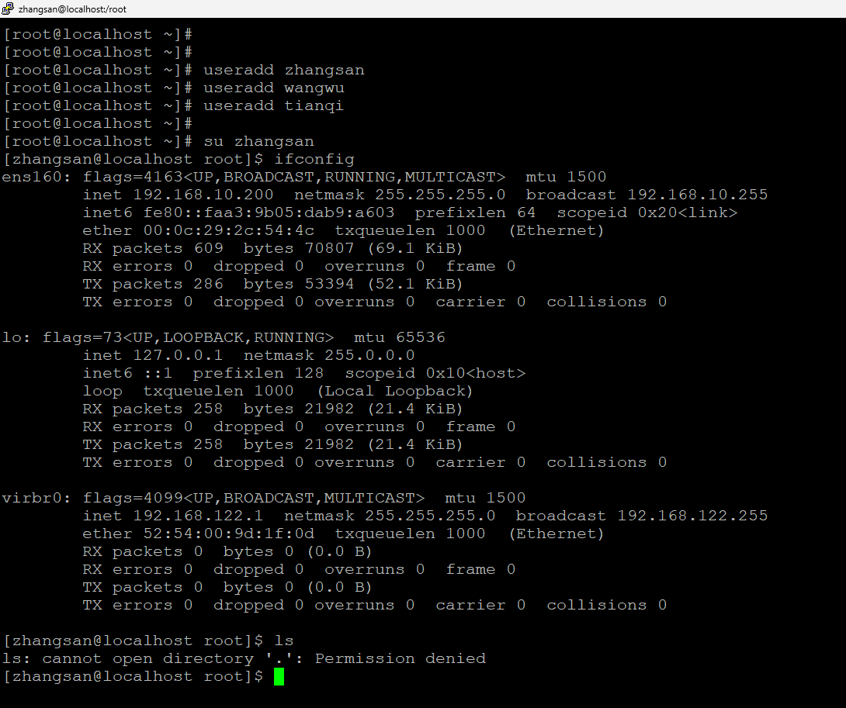Click the 'useradd wangwu' command text
846x708 pixels.
273,88
